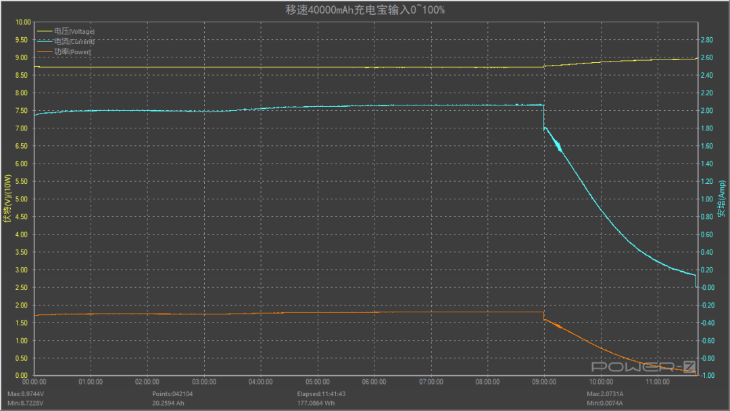
Task: Click the 2.80 label on the Amp axis
Action: (707, 40)
